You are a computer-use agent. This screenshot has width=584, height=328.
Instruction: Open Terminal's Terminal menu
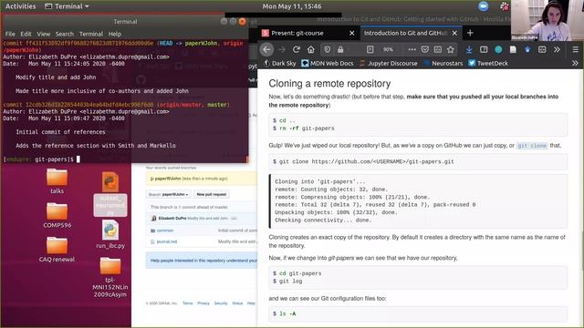click(91, 34)
